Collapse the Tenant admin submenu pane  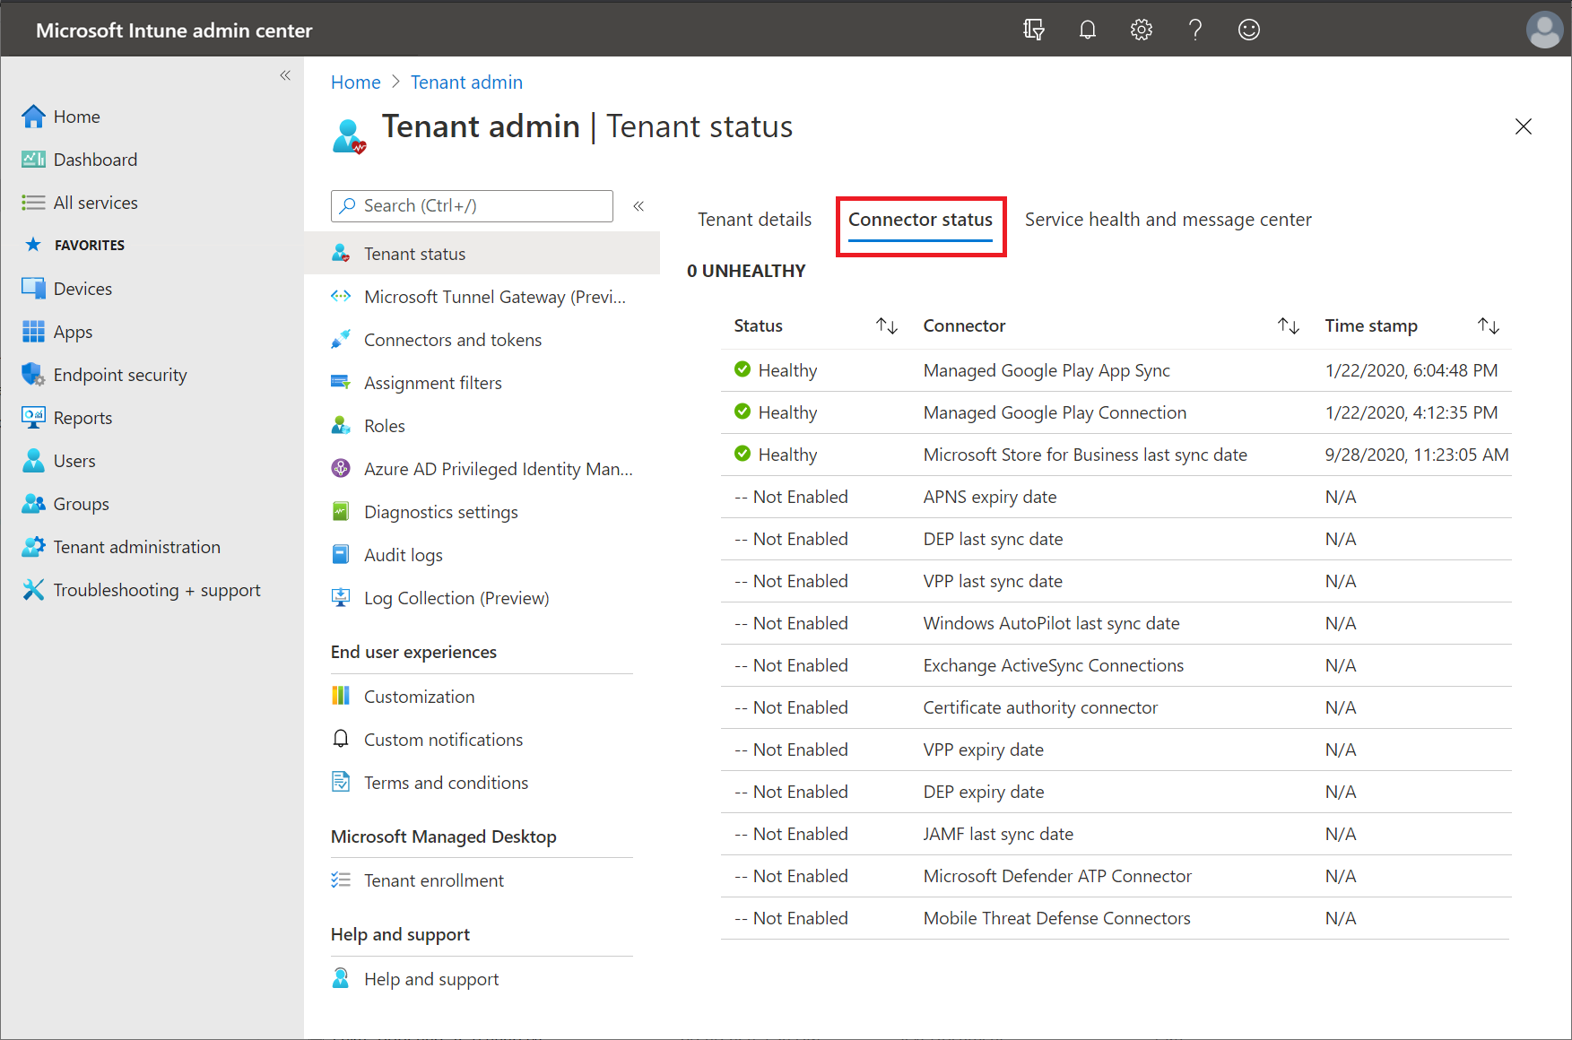(638, 206)
